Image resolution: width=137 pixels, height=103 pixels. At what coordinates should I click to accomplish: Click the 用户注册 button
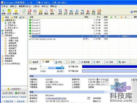click(20, 93)
